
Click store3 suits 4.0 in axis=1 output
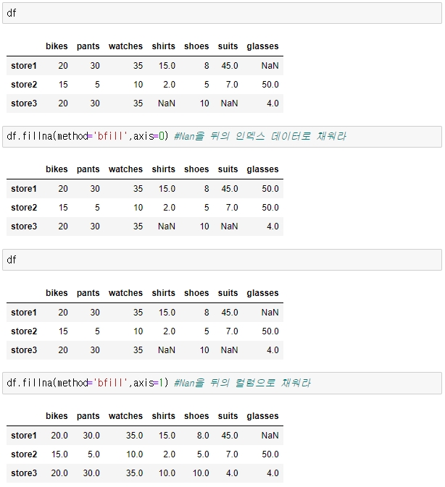[x=232, y=473]
